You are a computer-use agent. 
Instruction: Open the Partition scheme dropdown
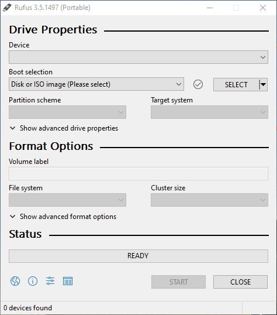tap(67, 112)
